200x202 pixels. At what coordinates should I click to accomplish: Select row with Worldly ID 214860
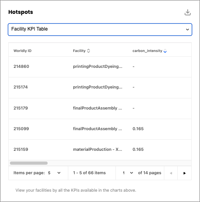click(x=100, y=67)
